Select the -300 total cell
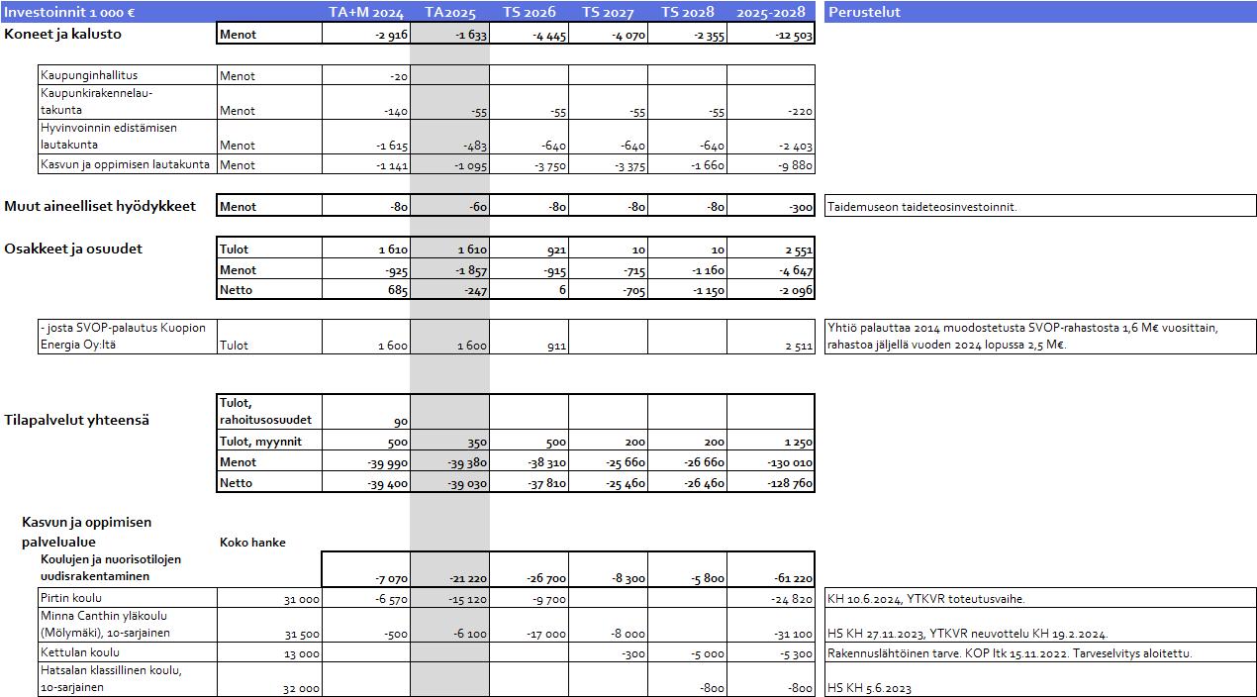 pyautogui.click(x=771, y=206)
